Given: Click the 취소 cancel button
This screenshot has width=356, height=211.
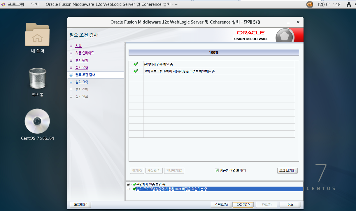Looking at the screenshot, I should coord(290,205).
